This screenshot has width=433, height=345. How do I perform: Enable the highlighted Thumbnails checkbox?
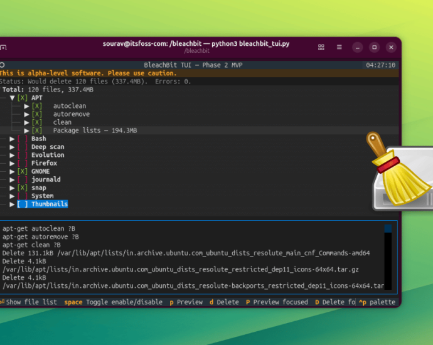click(x=23, y=204)
